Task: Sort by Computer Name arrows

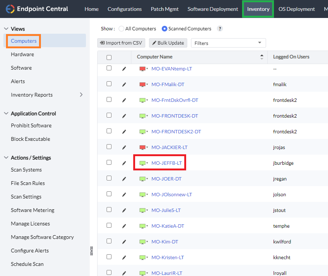Action: click(x=262, y=57)
